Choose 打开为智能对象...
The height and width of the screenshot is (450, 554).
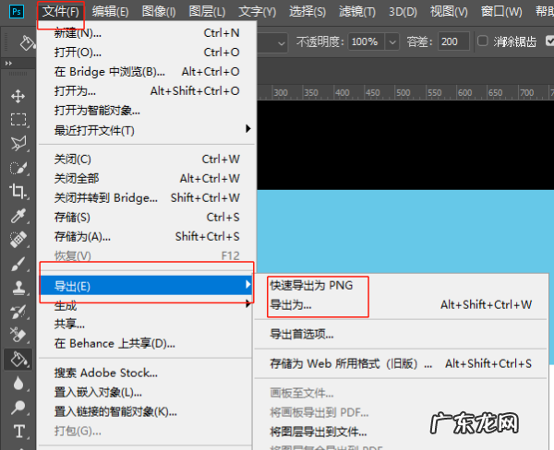147,111
